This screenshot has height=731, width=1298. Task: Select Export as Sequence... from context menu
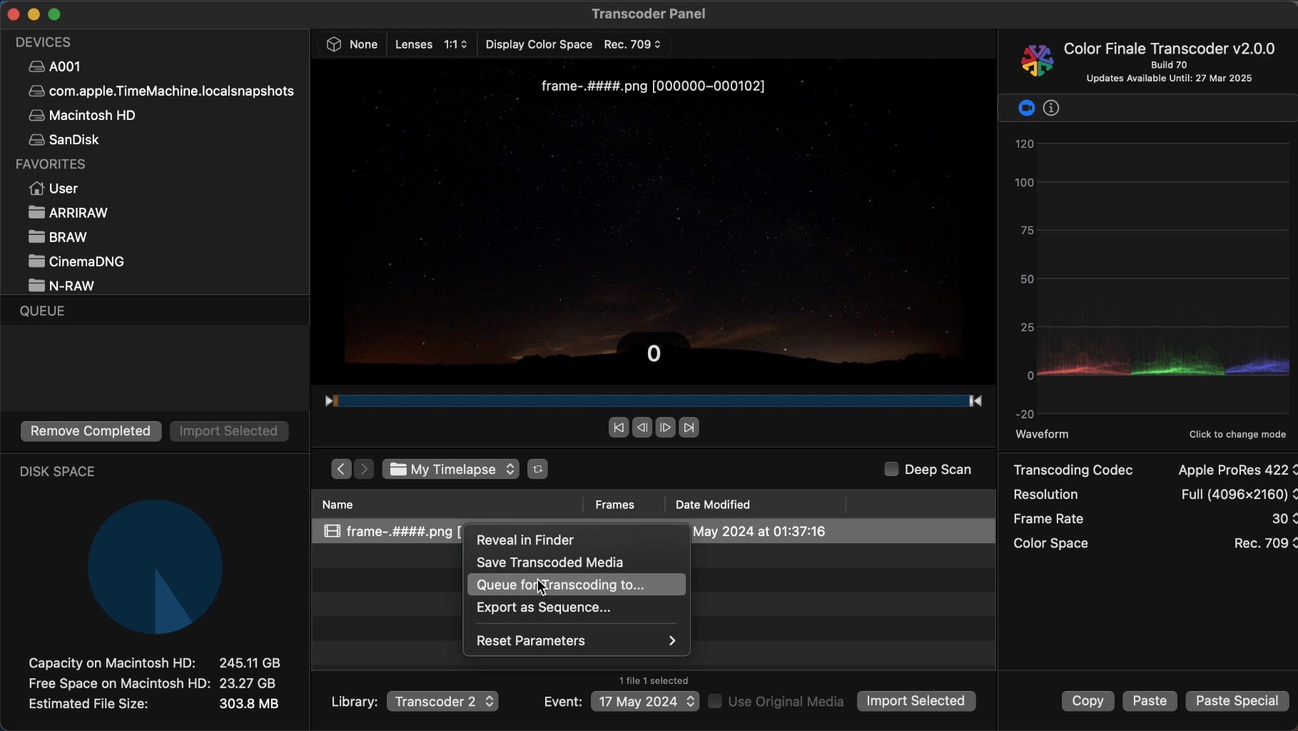tap(543, 608)
